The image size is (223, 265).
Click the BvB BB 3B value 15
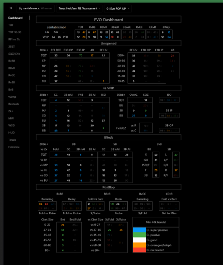tap(156, 175)
